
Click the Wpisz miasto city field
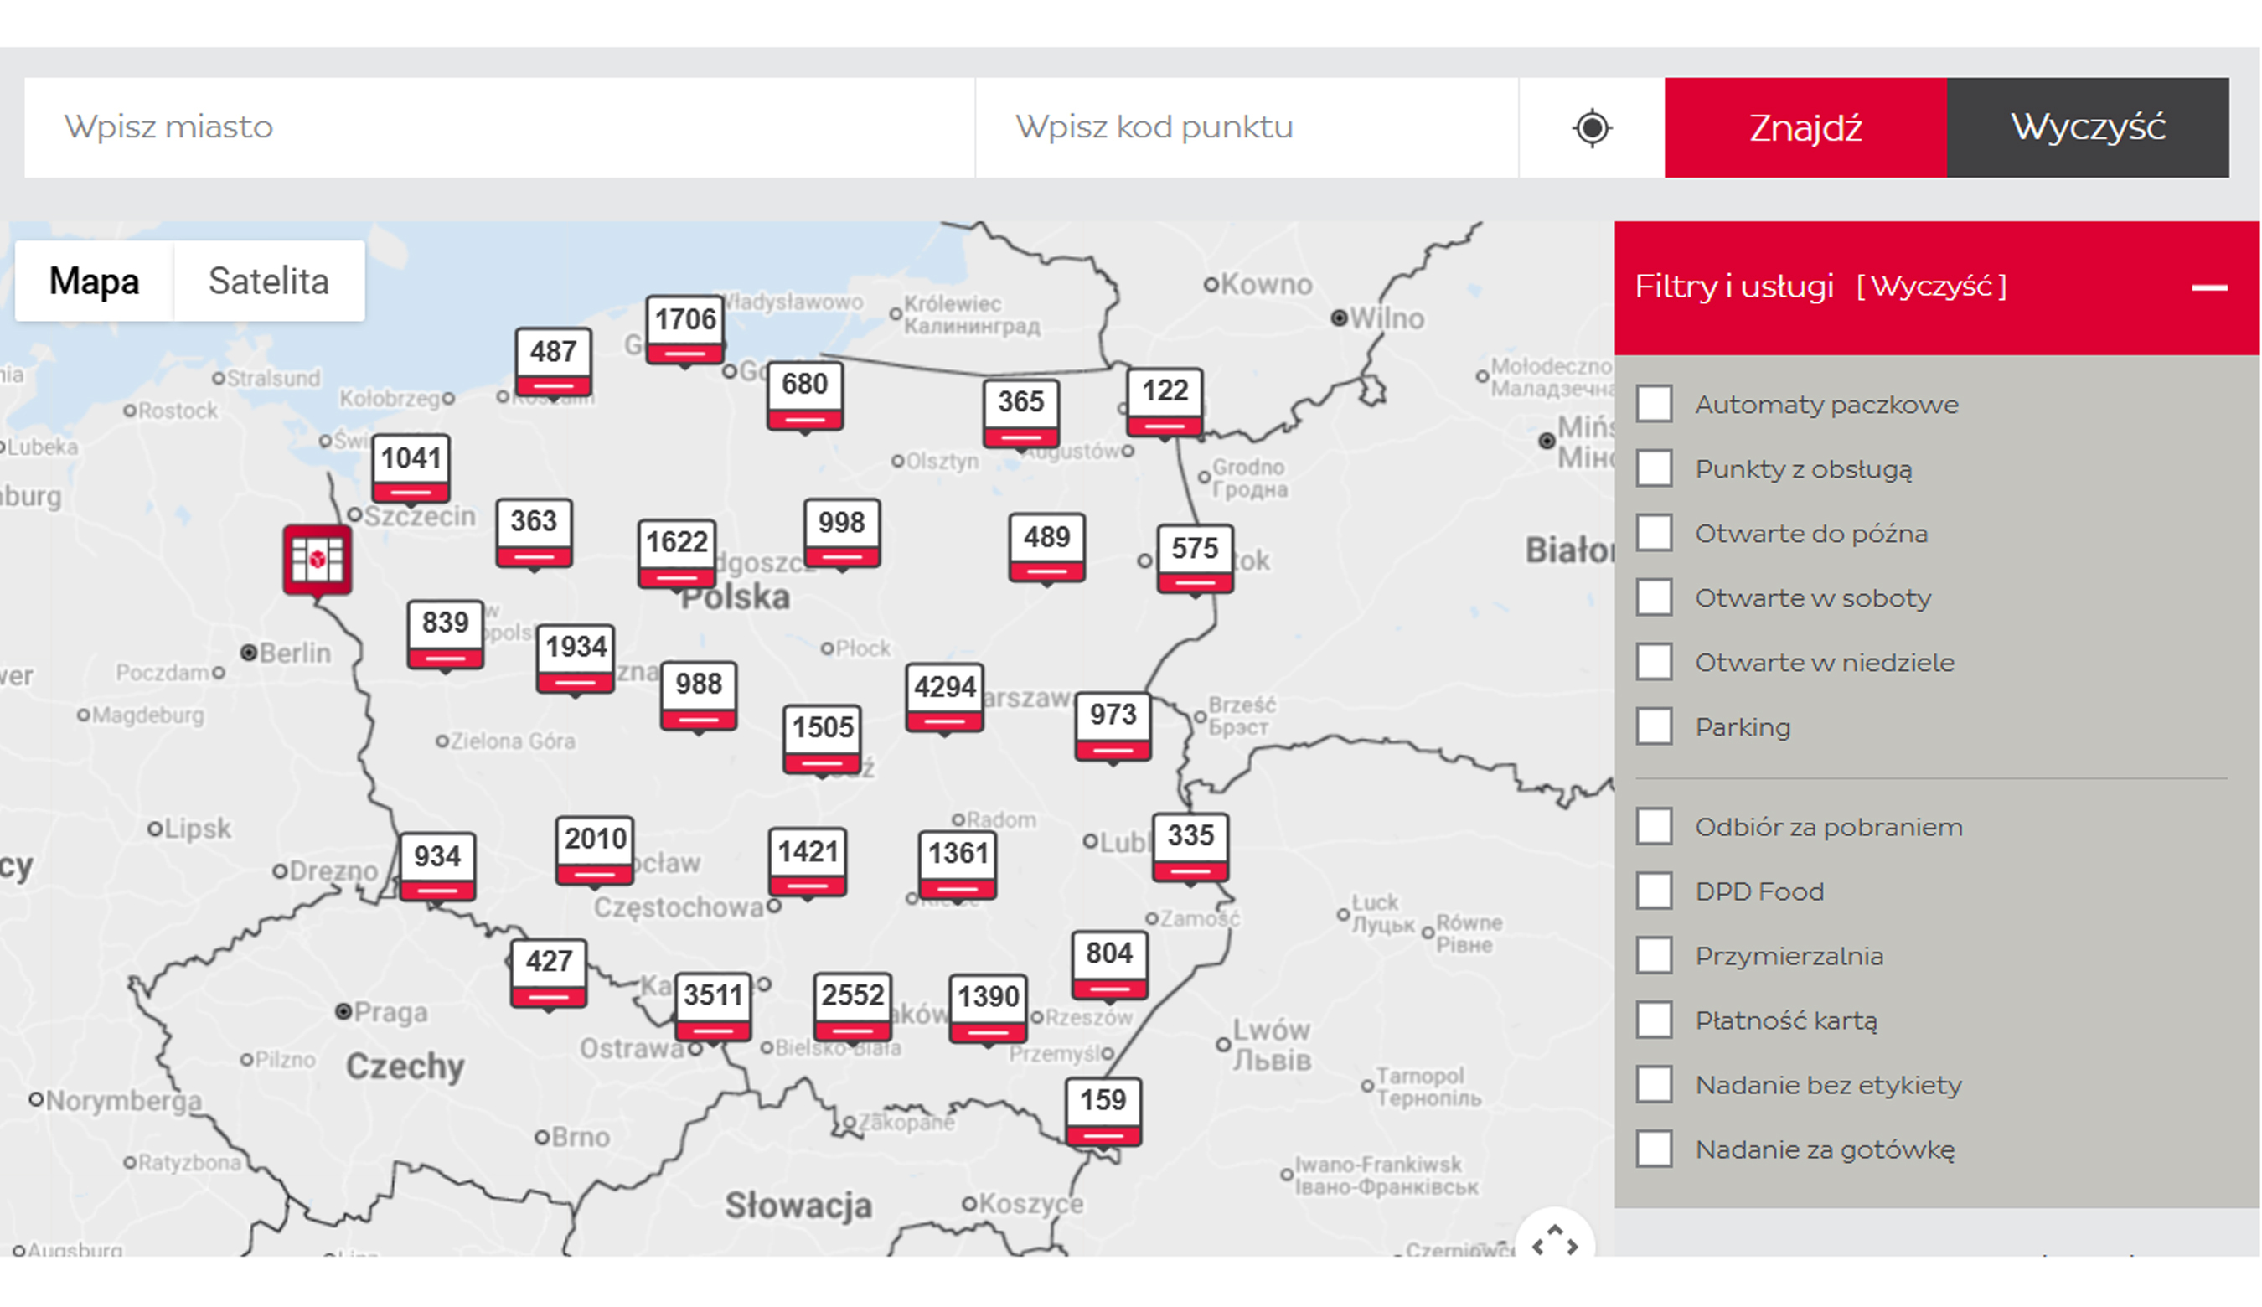click(x=499, y=127)
